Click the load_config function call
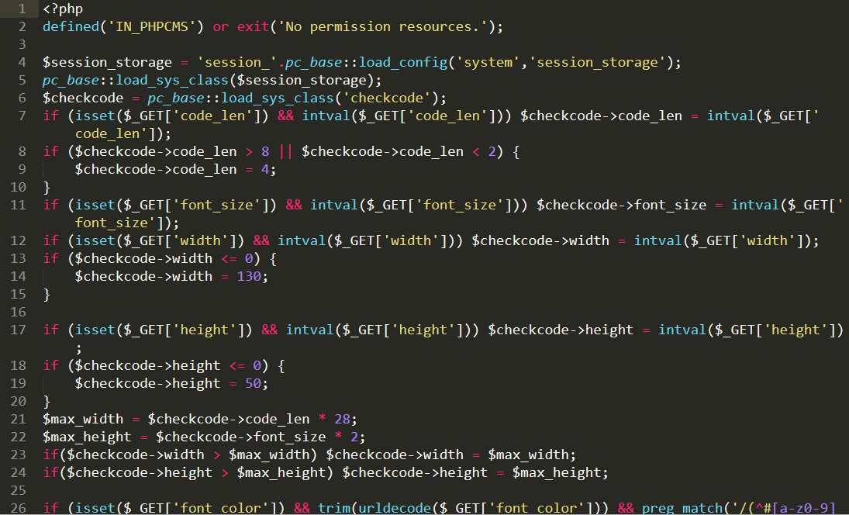 [403, 62]
